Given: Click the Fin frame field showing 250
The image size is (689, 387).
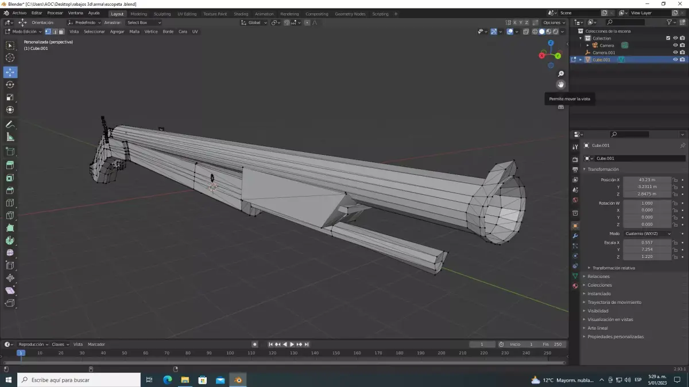Looking at the screenshot, I should click(553, 344).
